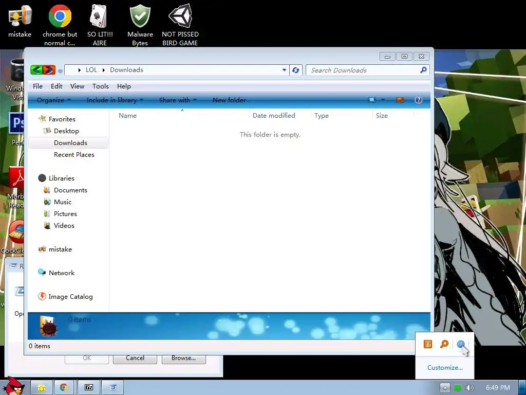Click the orange Forward arrow in Explorer
This screenshot has height=395, width=526.
(x=49, y=70)
